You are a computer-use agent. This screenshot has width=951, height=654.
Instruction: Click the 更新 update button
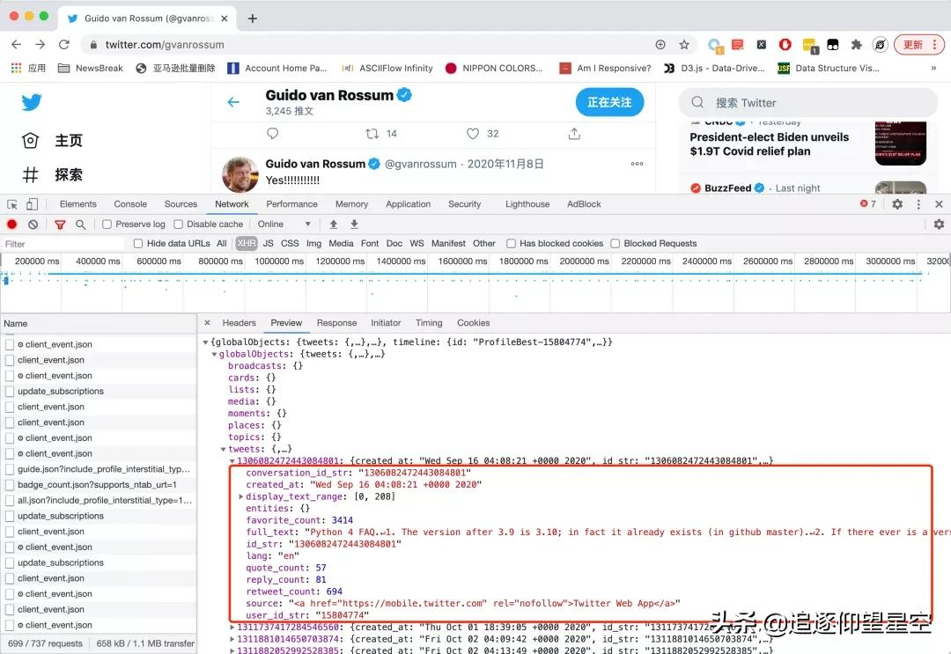[918, 44]
